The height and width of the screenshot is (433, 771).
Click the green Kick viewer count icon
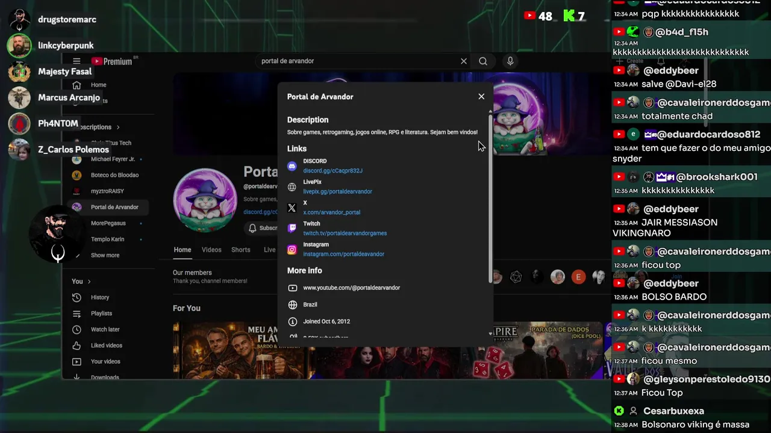pyautogui.click(x=569, y=16)
